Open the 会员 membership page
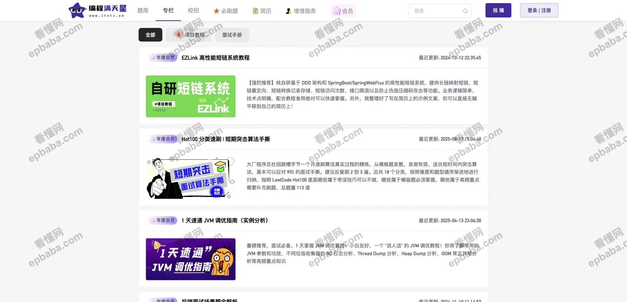The width and height of the screenshot is (627, 302). pos(343,11)
